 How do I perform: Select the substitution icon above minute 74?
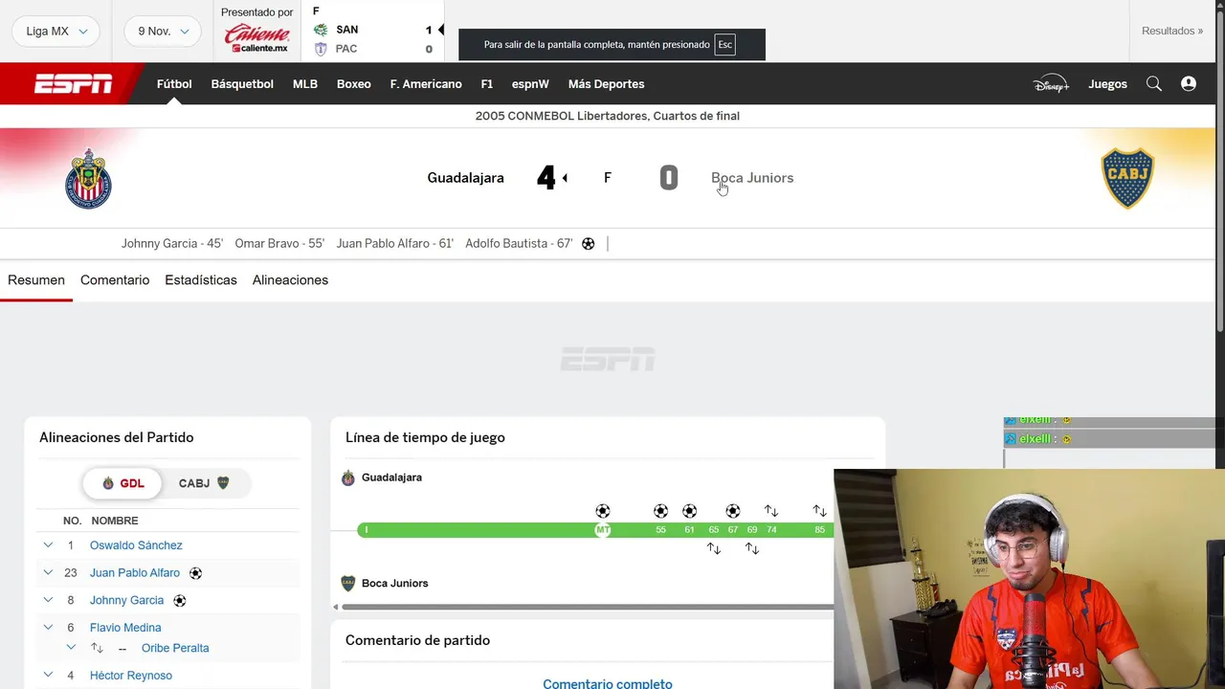(771, 511)
